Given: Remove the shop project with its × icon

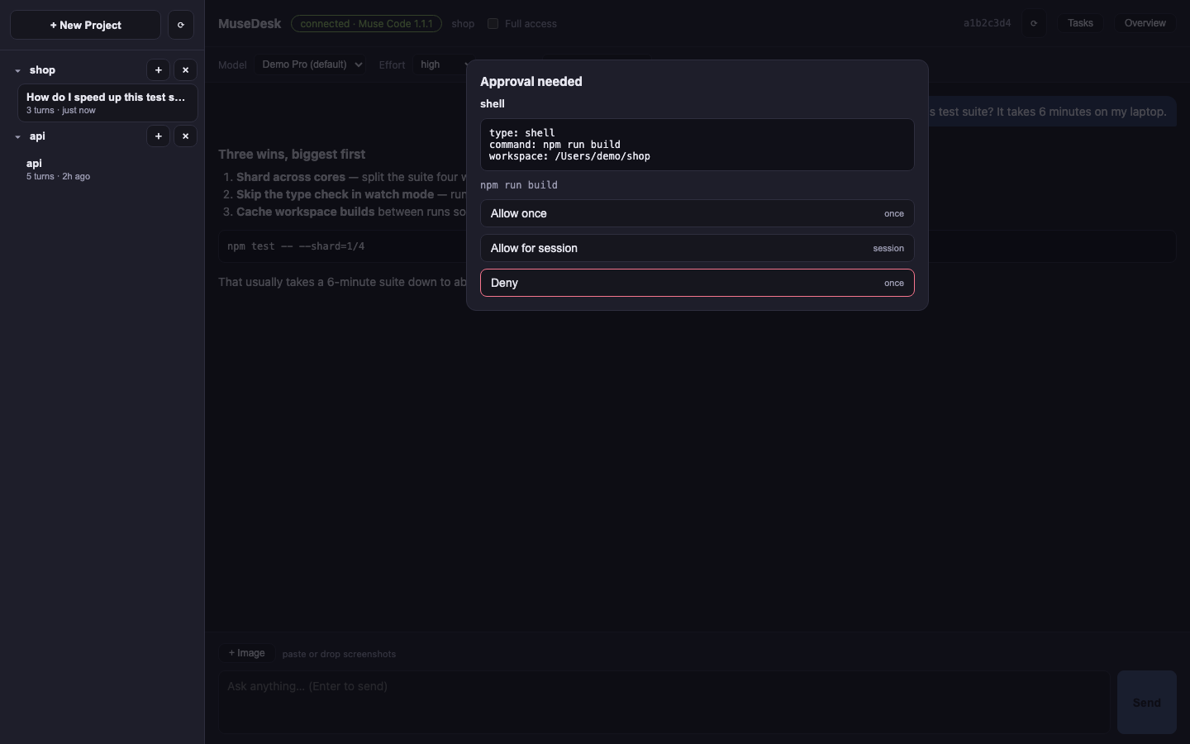Looking at the screenshot, I should click(185, 70).
